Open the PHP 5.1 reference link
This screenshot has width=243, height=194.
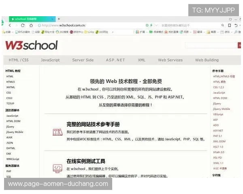point(217,136)
